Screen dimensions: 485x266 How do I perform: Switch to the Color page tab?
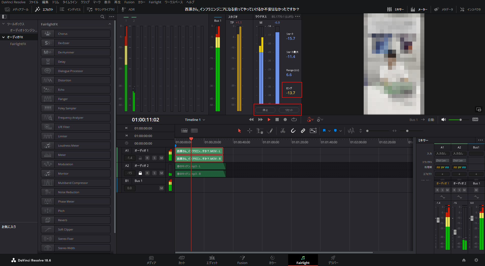[272, 260]
